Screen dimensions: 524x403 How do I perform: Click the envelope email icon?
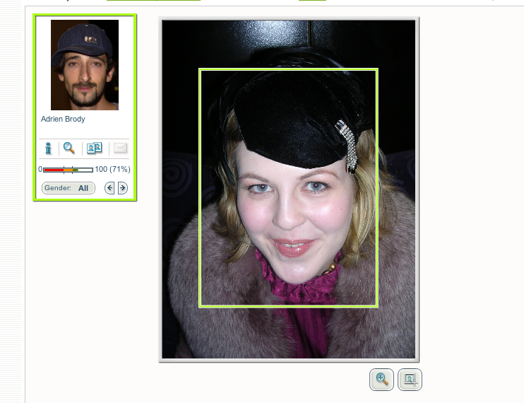(120, 148)
